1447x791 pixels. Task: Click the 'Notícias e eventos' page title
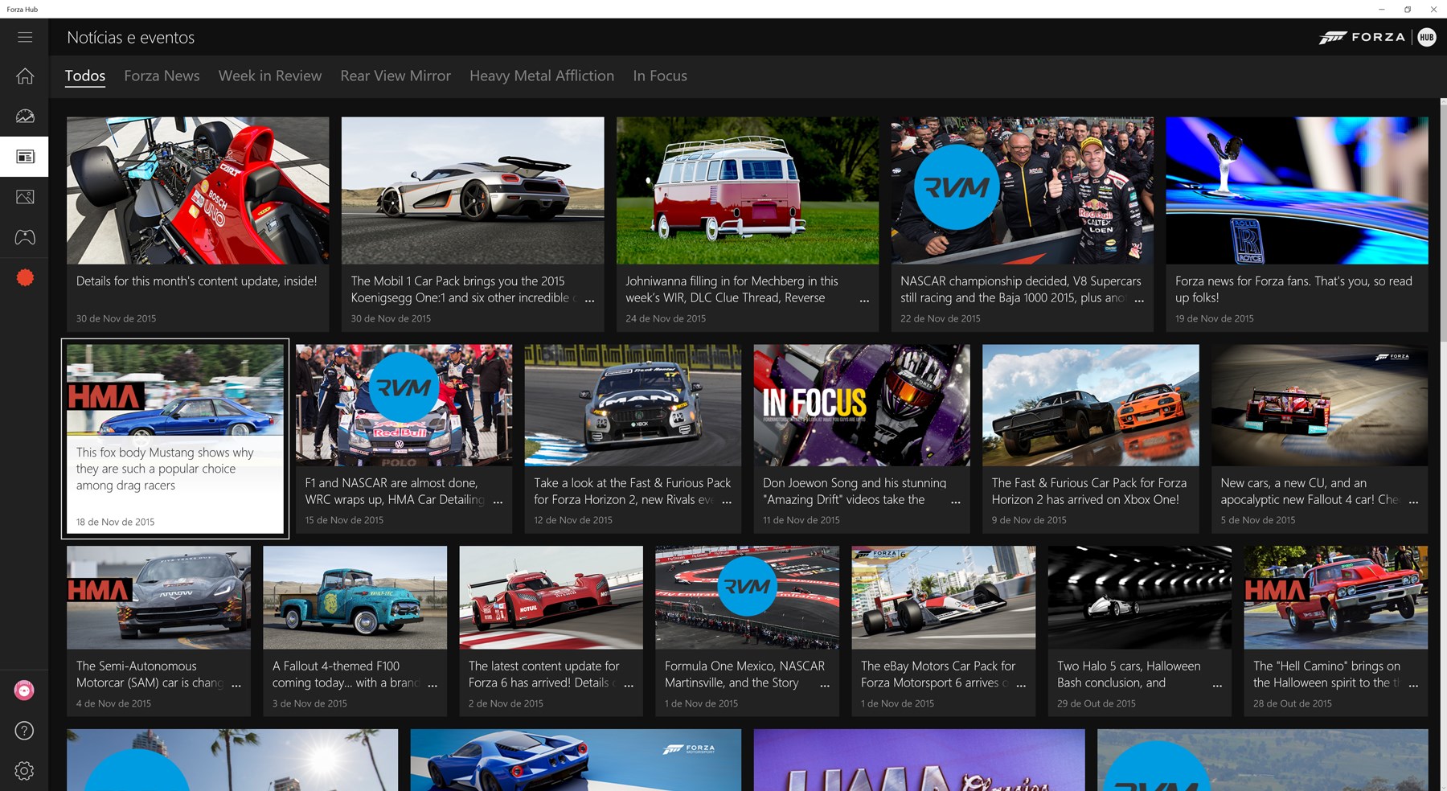click(131, 38)
